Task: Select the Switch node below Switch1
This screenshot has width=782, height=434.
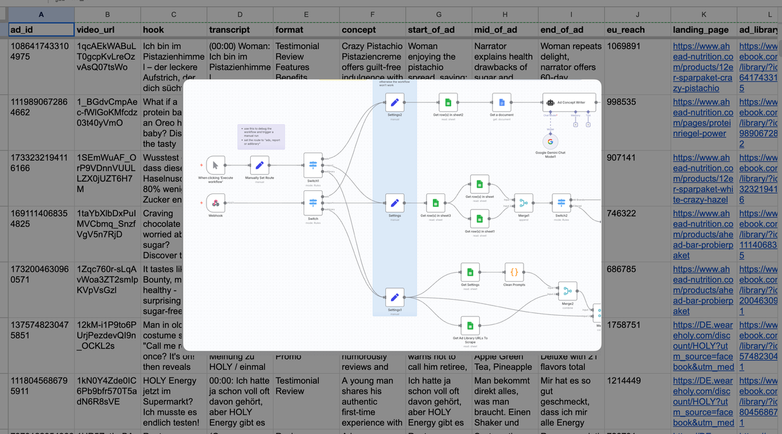Action: pyautogui.click(x=313, y=203)
